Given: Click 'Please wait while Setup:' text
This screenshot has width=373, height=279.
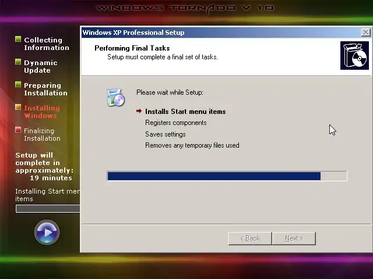Looking at the screenshot, I should point(170,92).
